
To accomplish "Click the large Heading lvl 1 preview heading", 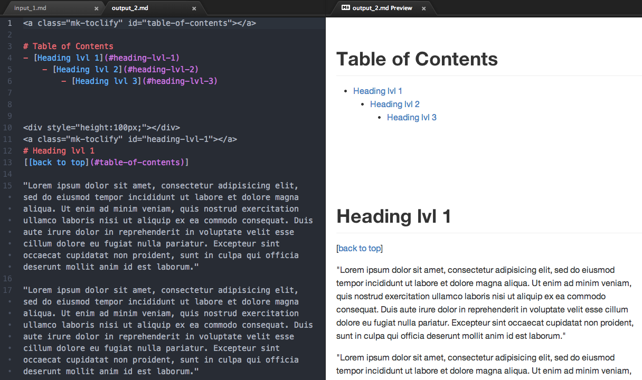I will [x=394, y=216].
